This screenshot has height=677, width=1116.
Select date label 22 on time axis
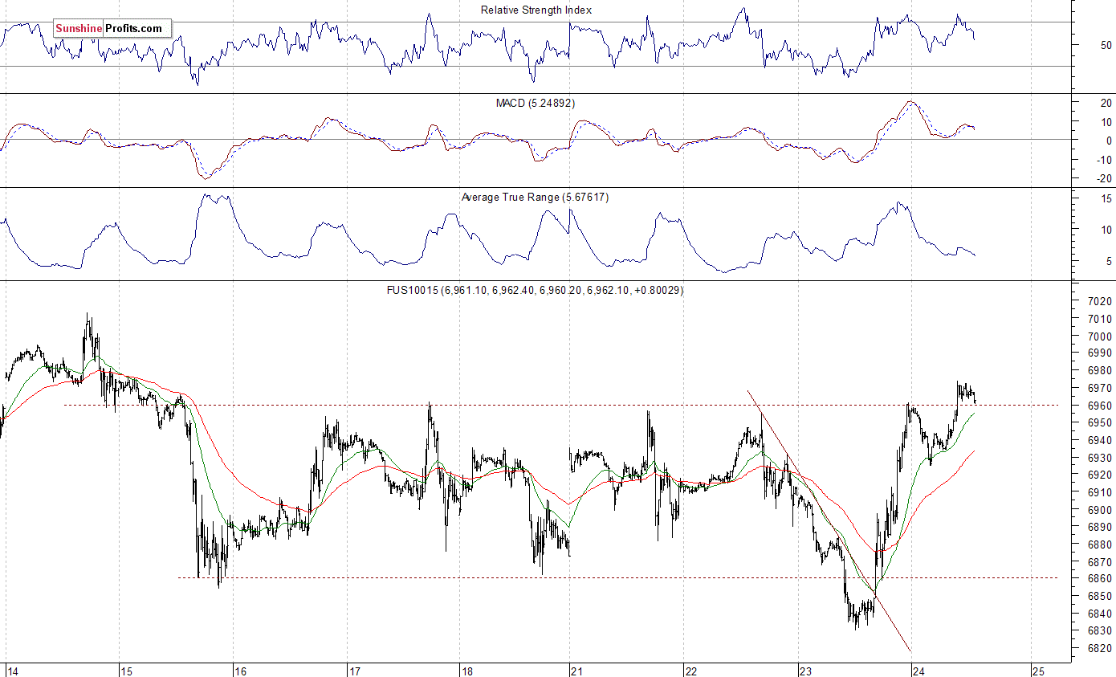(690, 671)
